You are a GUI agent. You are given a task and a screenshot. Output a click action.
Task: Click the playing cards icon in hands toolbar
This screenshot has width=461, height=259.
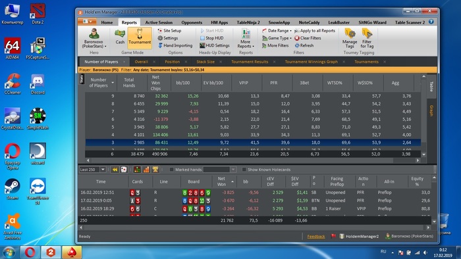(124, 170)
